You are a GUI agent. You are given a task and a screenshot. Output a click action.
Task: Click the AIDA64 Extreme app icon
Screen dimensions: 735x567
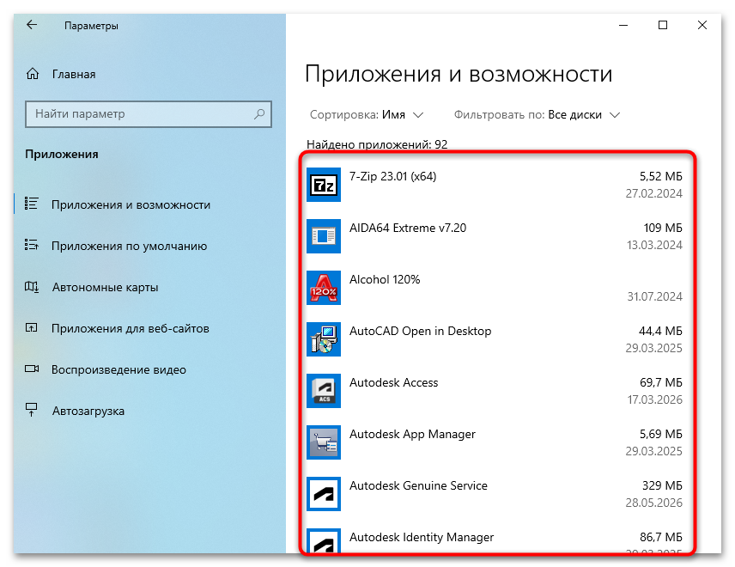tap(324, 236)
